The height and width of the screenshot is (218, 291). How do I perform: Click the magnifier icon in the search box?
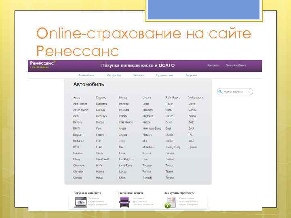coord(220,92)
